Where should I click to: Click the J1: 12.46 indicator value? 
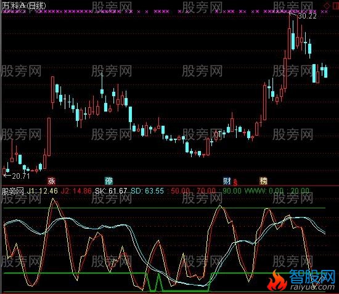pos(43,191)
